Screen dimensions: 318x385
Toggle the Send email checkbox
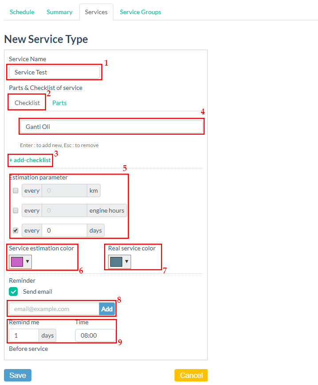tap(14, 292)
